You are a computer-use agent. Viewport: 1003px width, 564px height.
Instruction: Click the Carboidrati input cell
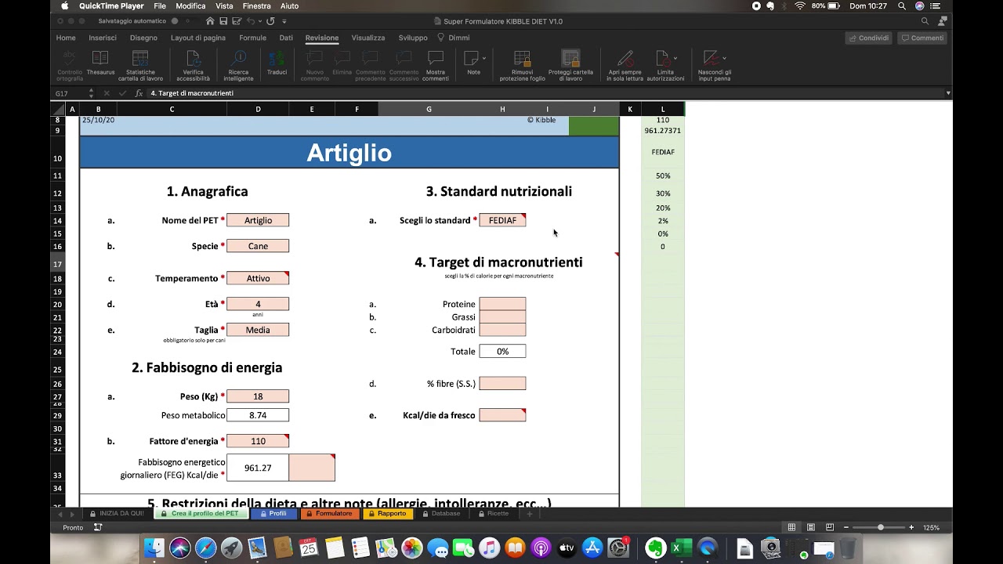pos(502,330)
